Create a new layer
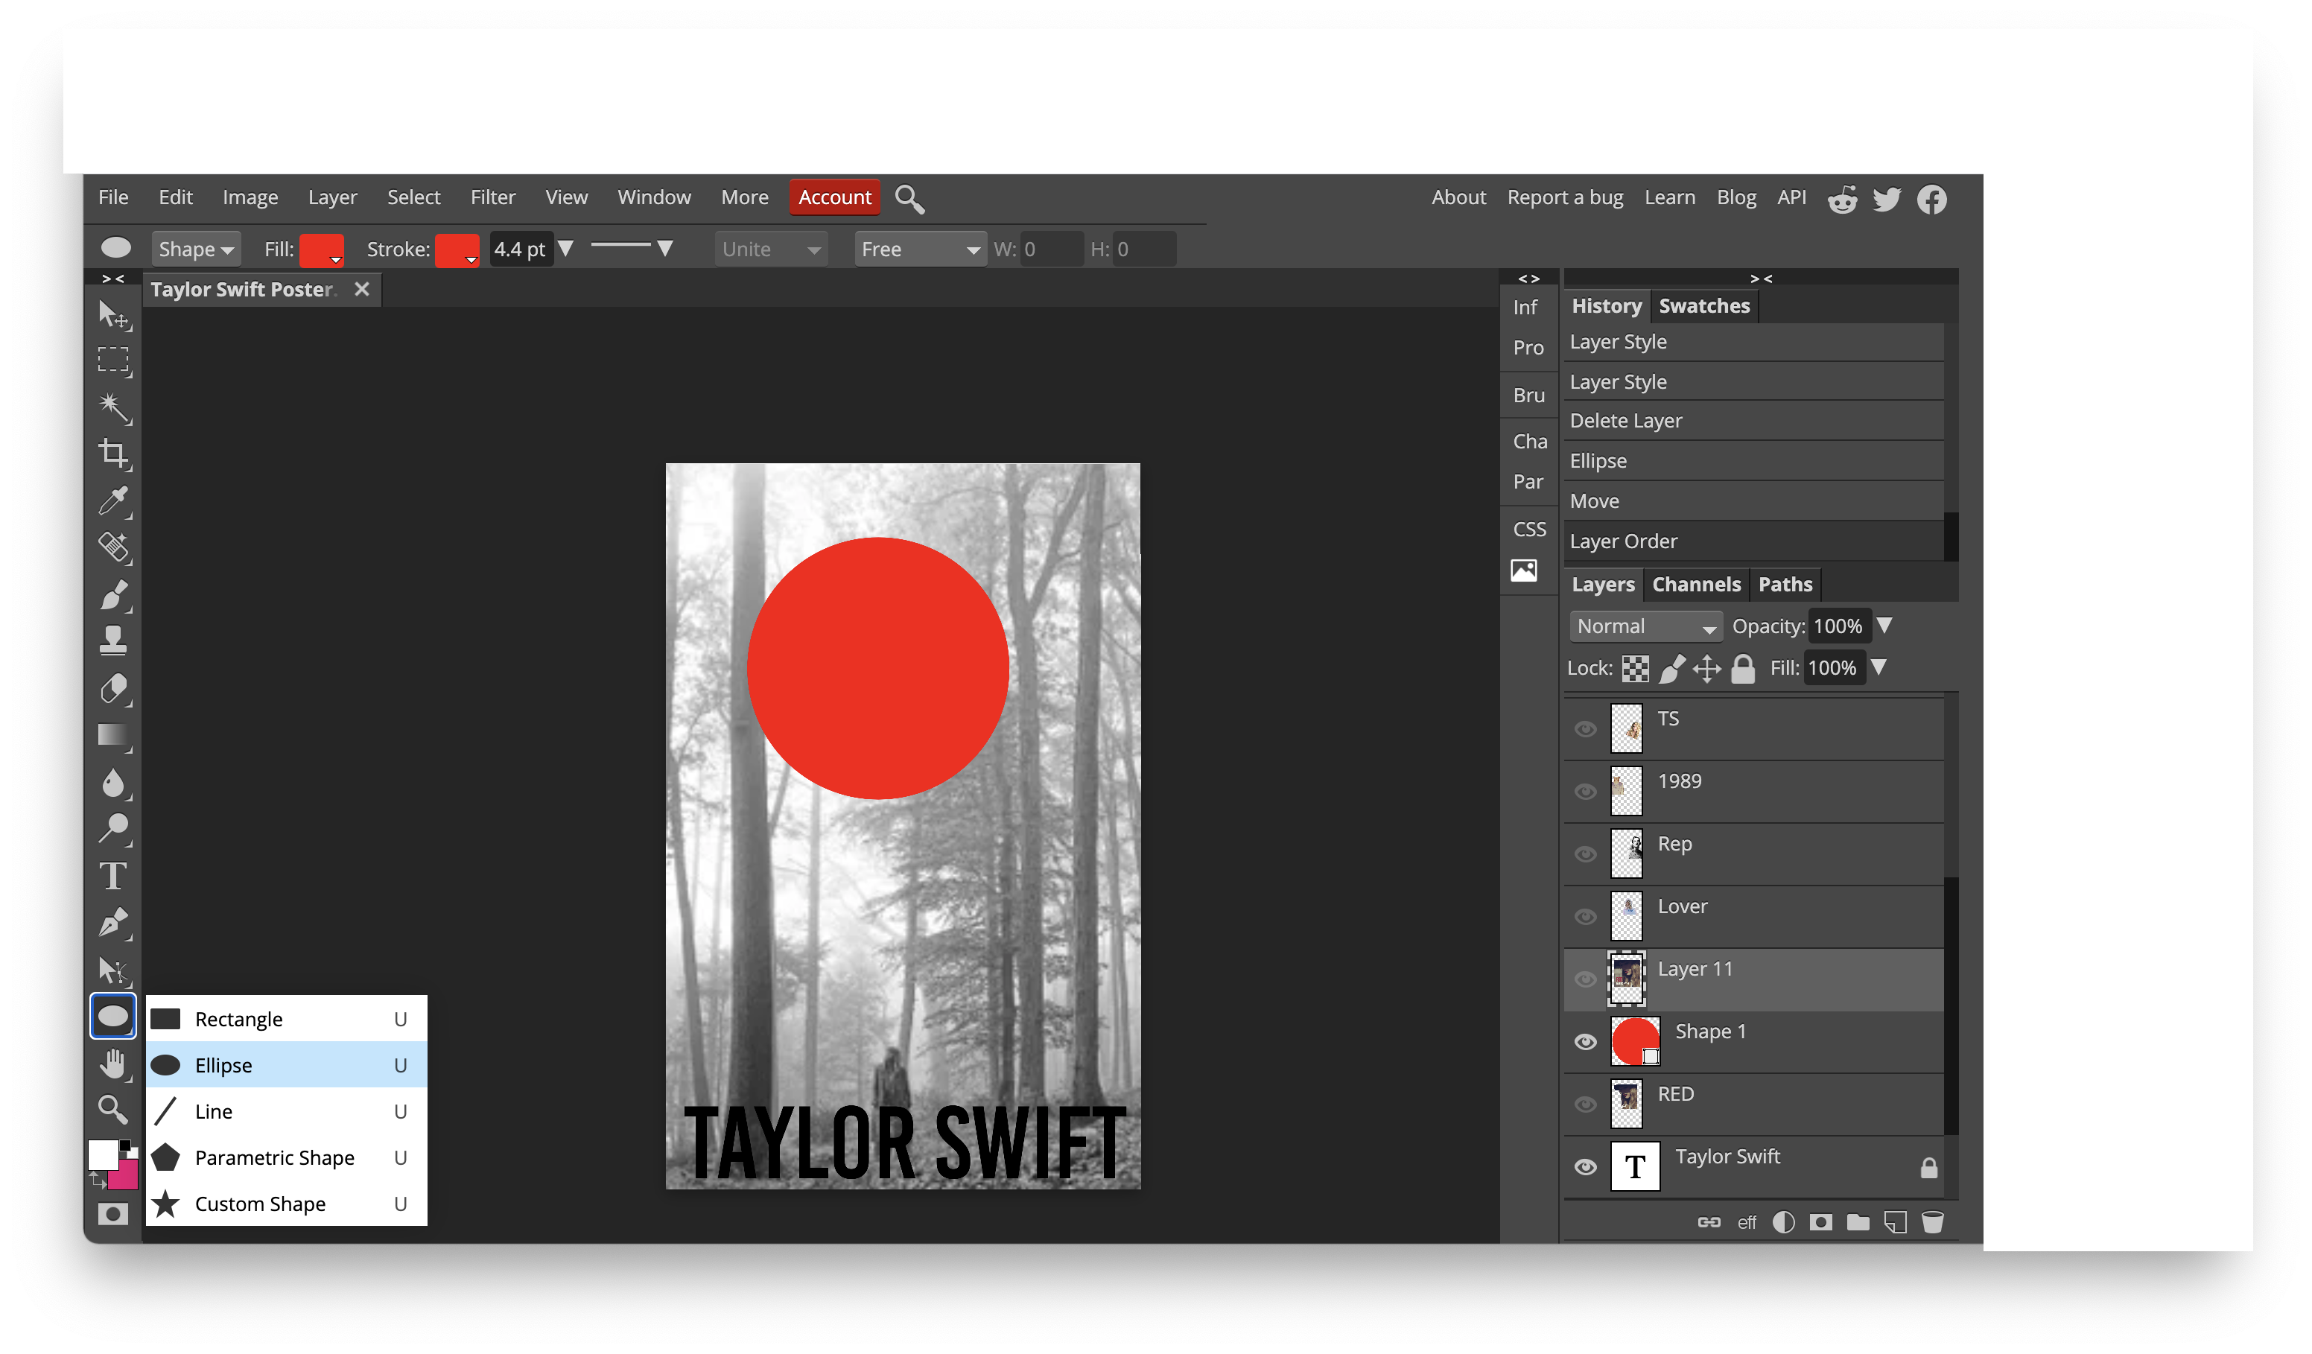2312x1354 pixels. 1896,1222
